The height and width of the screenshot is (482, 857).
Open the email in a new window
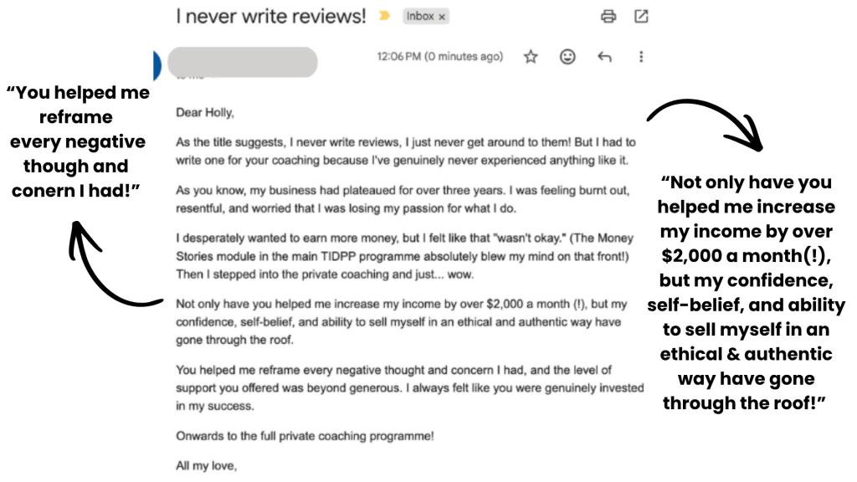(641, 17)
